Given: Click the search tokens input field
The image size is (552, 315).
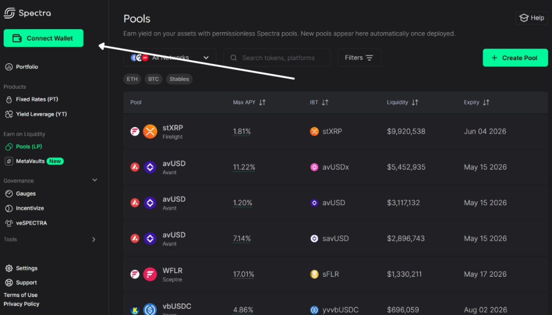Looking at the screenshot, I should tap(280, 58).
